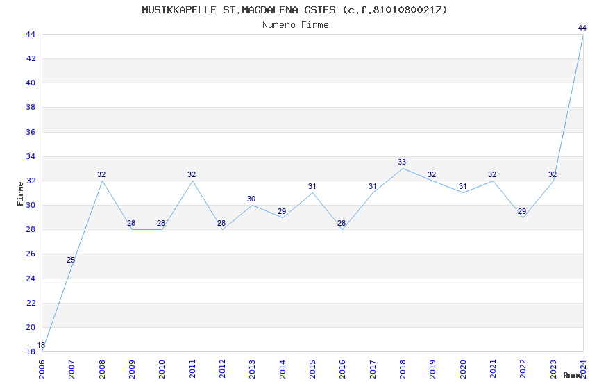
Task: Click data label 25 above year 2007
Action: [x=71, y=260]
